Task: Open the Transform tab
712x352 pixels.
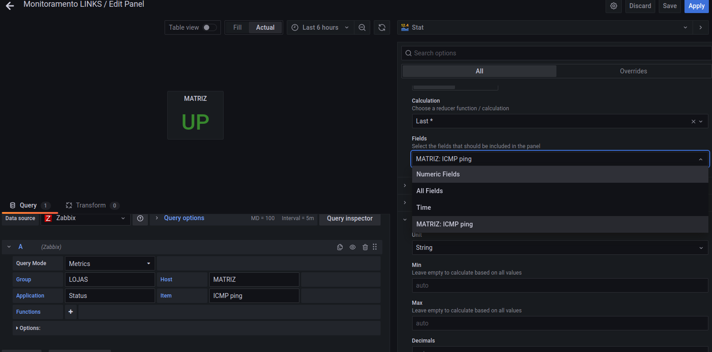Action: tap(91, 205)
